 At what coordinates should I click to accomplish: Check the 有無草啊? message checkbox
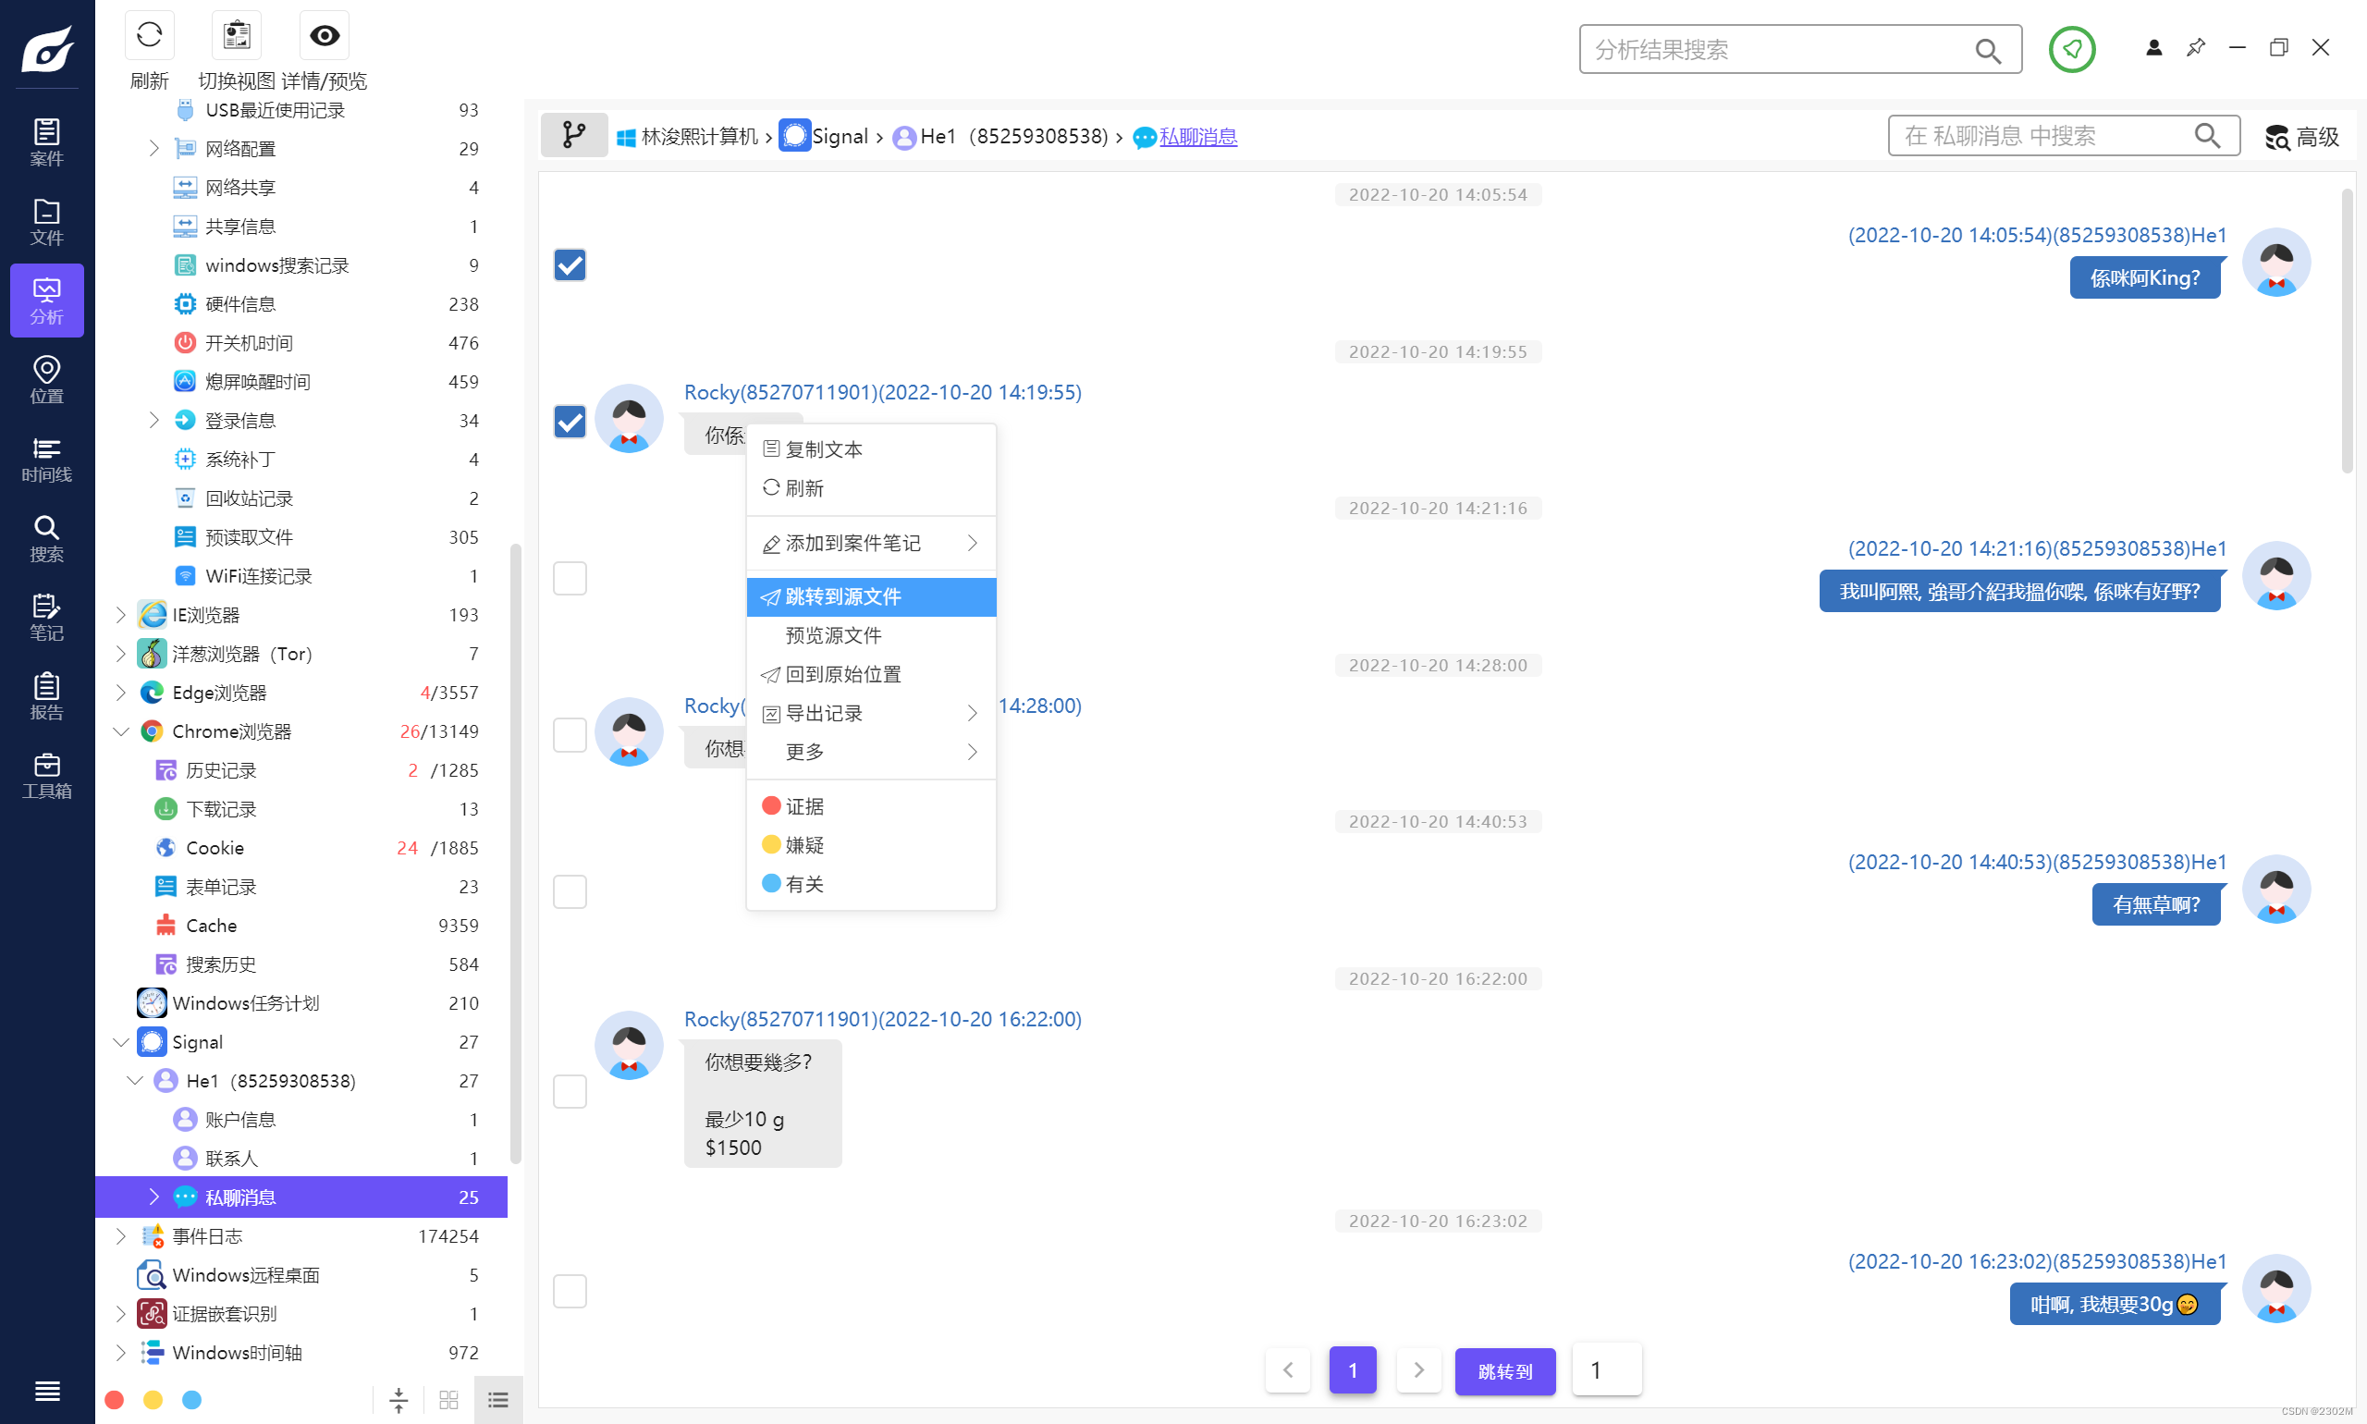click(x=570, y=891)
